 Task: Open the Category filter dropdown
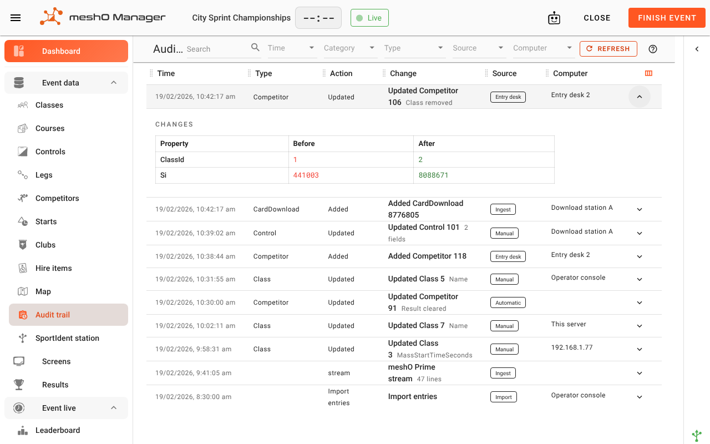[349, 48]
